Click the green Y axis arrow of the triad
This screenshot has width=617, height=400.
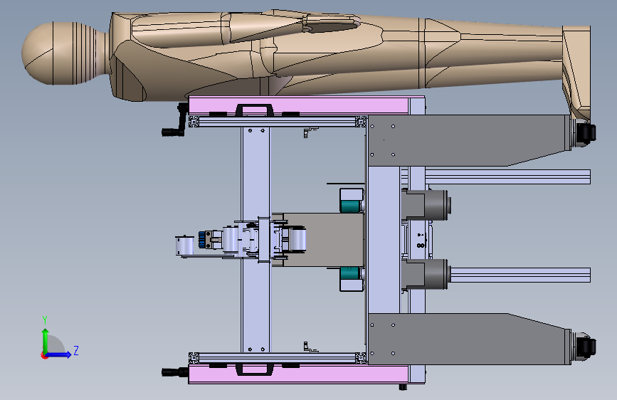click(x=46, y=340)
